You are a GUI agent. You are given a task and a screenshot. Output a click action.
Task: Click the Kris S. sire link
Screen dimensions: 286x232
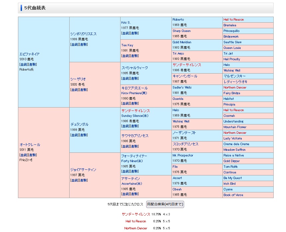[126, 23]
